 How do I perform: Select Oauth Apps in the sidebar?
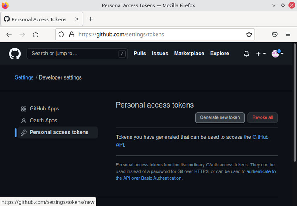43,121
